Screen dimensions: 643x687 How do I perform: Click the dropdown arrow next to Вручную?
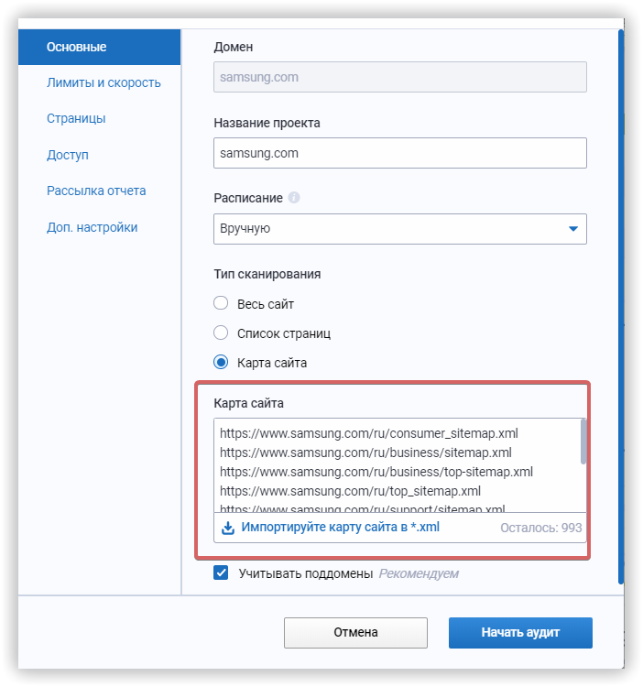tap(573, 228)
